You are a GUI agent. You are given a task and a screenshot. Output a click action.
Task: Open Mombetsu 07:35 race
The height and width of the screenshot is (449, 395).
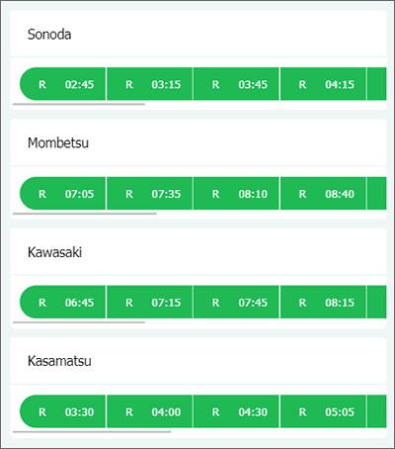click(150, 194)
